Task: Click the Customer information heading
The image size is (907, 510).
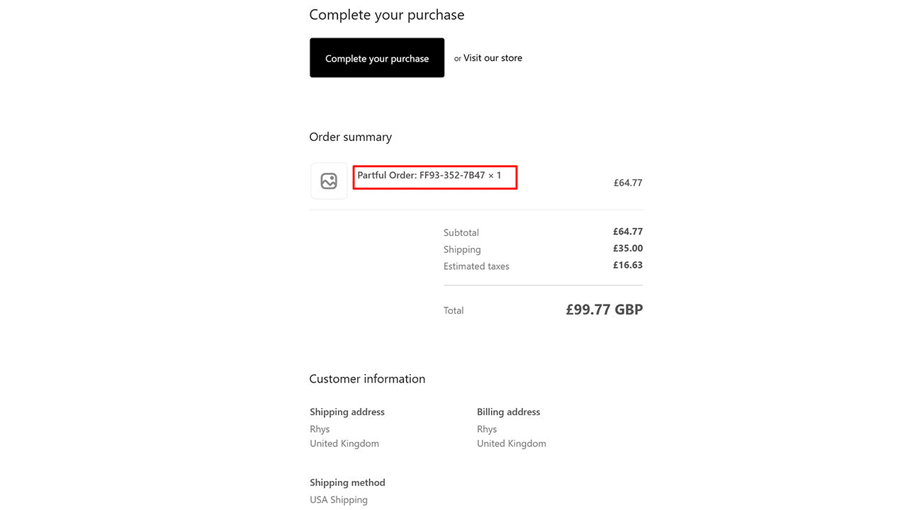Action: pos(367,379)
